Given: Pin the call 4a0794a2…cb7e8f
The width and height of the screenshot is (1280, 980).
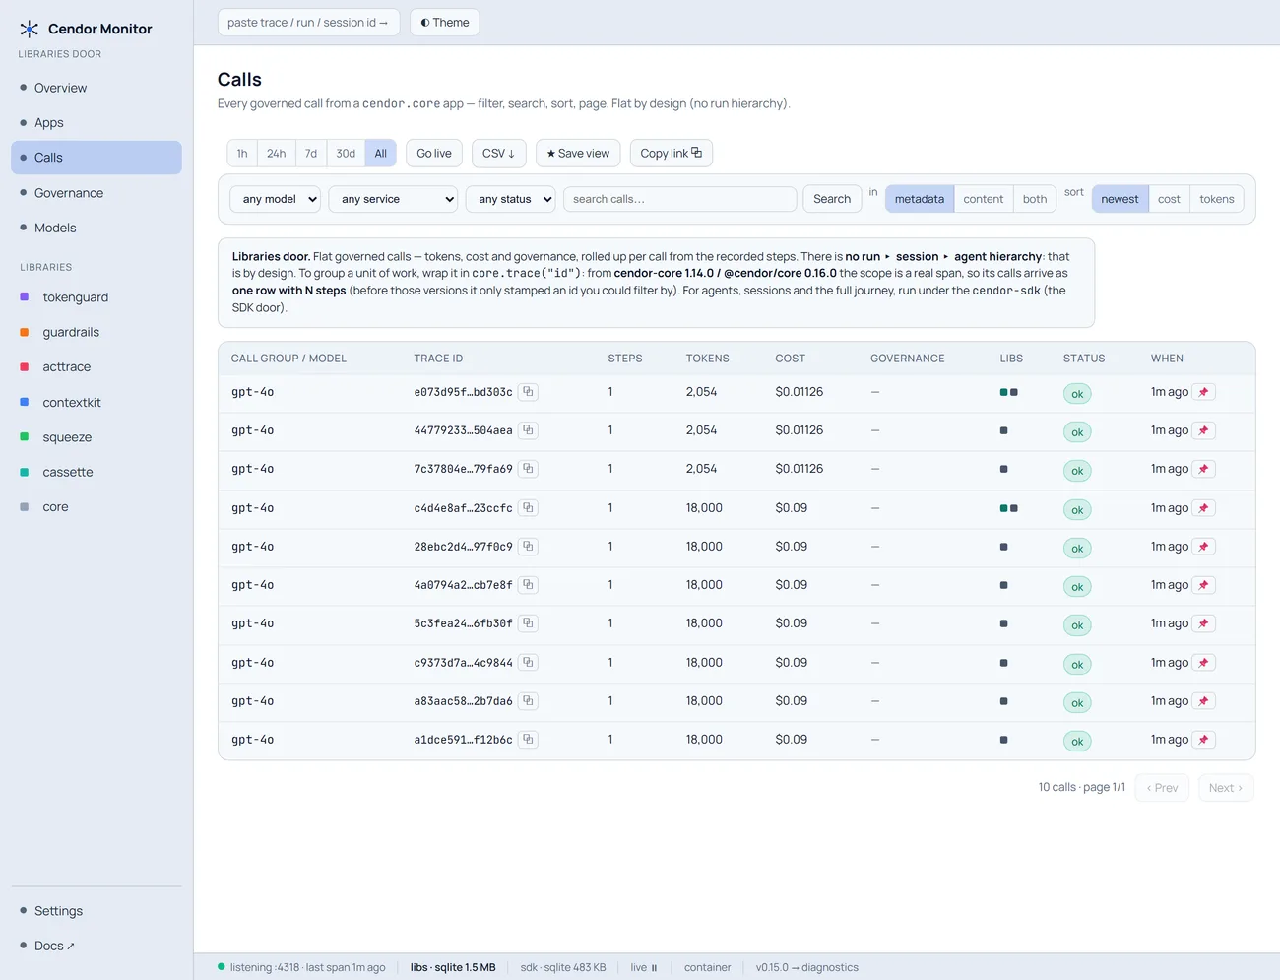Looking at the screenshot, I should point(1203,585).
